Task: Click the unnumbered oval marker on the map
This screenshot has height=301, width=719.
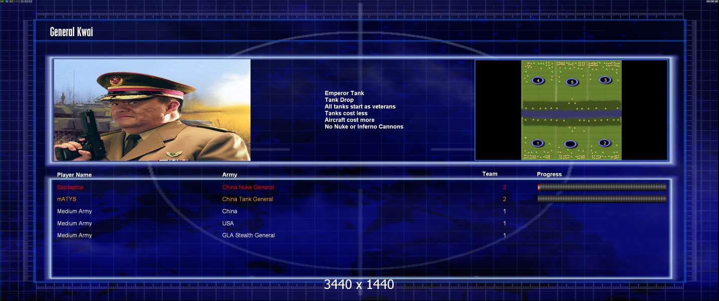Action: [570, 144]
